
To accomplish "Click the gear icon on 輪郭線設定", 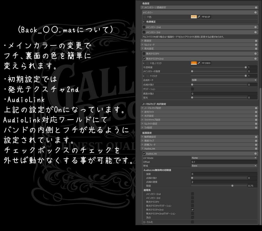I will [x=256, y=137].
